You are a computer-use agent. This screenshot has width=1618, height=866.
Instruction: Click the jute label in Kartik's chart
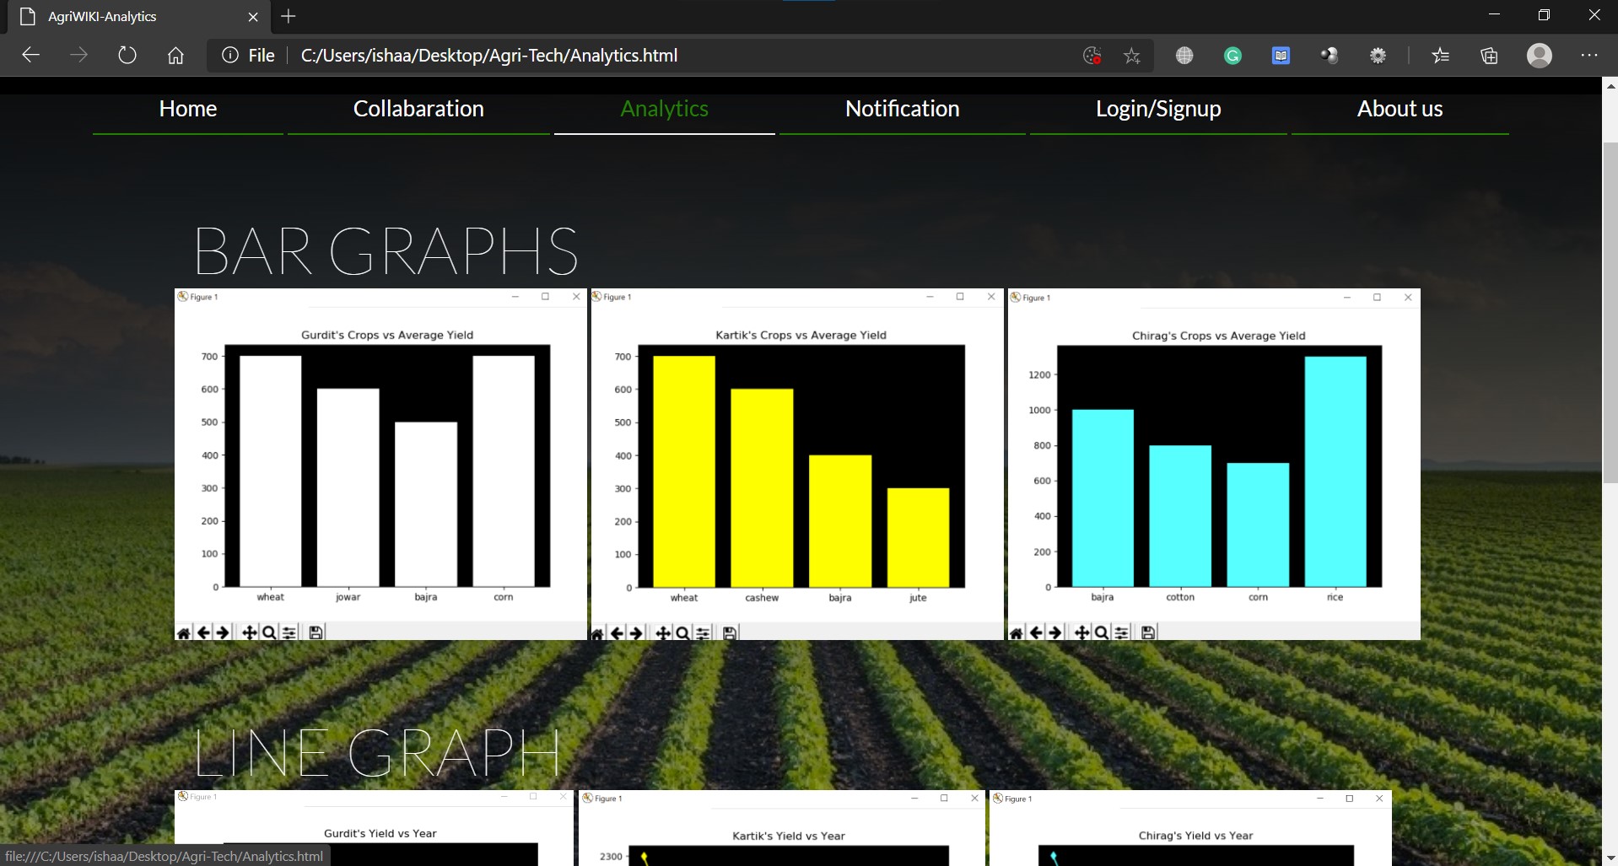918,598
